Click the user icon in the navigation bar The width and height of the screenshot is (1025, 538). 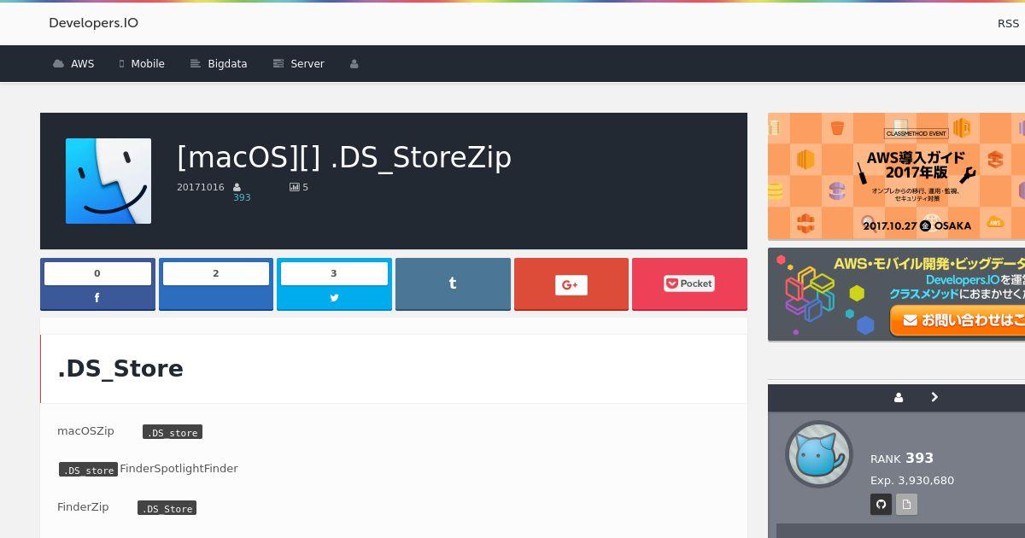354,64
